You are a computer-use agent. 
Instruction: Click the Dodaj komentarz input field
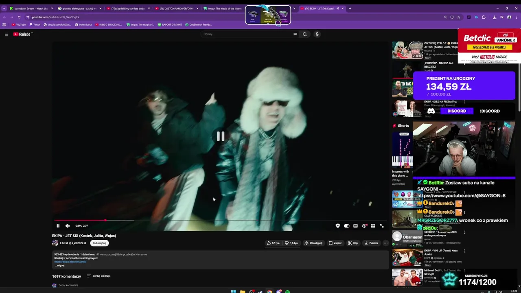click(x=68, y=285)
